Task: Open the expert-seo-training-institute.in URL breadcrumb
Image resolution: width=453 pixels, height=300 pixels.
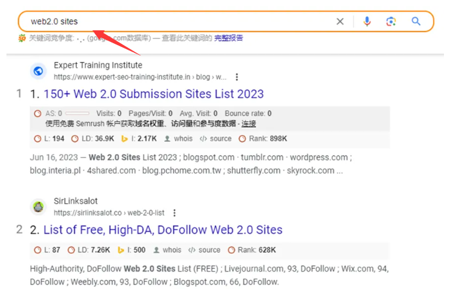Action: (140, 77)
